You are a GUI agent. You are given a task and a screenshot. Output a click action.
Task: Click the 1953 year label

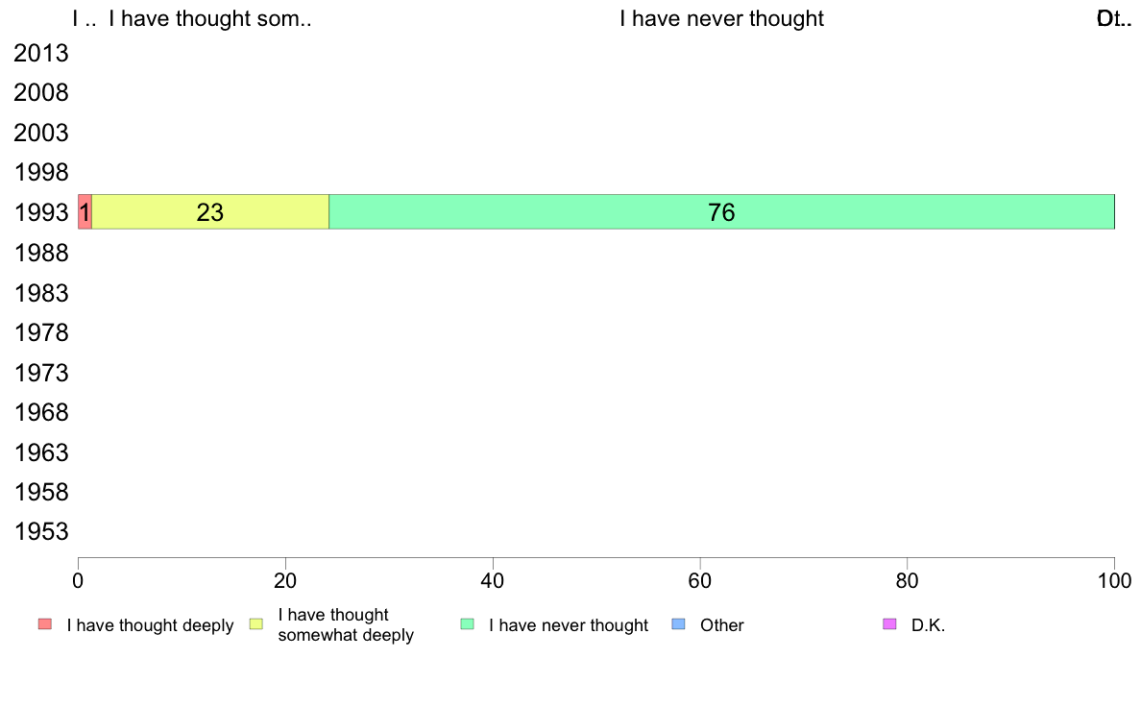[41, 531]
